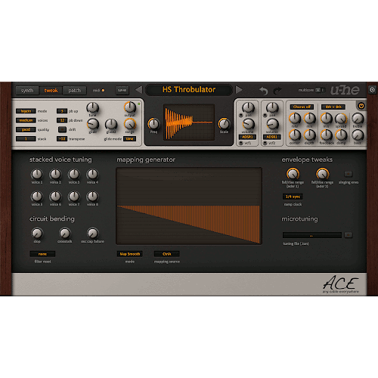Click the voice 2 tuning knob
The width and height of the screenshot is (378, 378).
[x=55, y=174]
